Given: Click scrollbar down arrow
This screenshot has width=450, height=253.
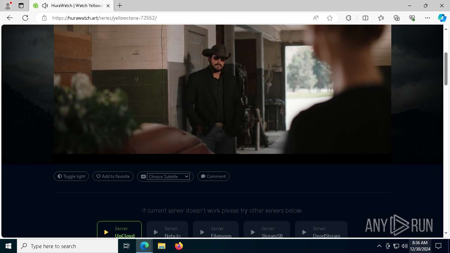Looking at the screenshot, I should coord(446,233).
